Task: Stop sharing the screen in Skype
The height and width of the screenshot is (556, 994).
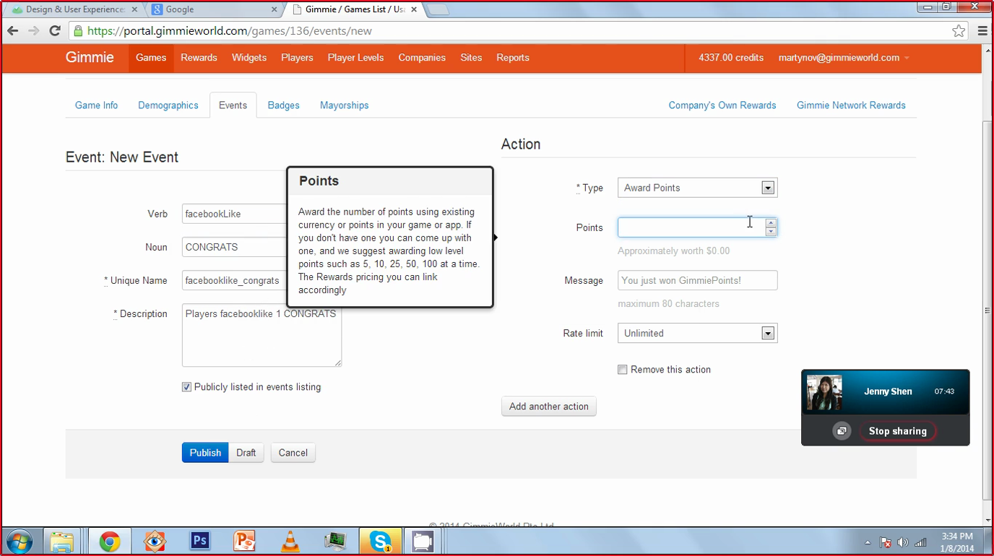Action: (x=897, y=431)
